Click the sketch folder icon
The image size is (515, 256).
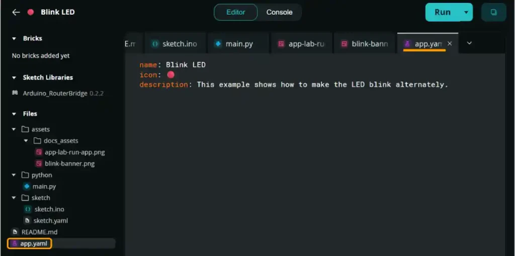pyautogui.click(x=25, y=198)
